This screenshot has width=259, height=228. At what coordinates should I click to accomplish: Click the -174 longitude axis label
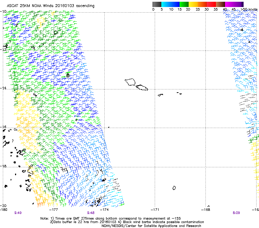pyautogui.click(x=104, y=210)
